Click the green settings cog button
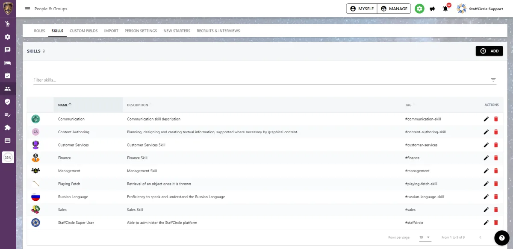 tap(420, 9)
